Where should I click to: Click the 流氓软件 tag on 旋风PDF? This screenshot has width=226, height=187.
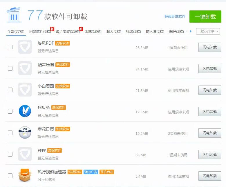click(x=62, y=43)
